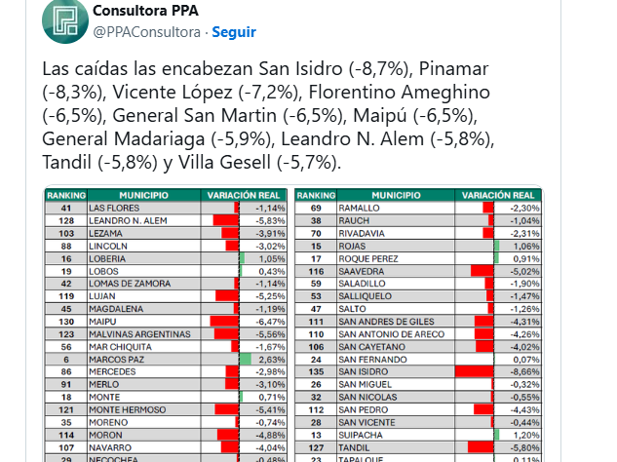Click the Consultora PPA profile avatar
The width and height of the screenshot is (617, 462).
click(65, 20)
